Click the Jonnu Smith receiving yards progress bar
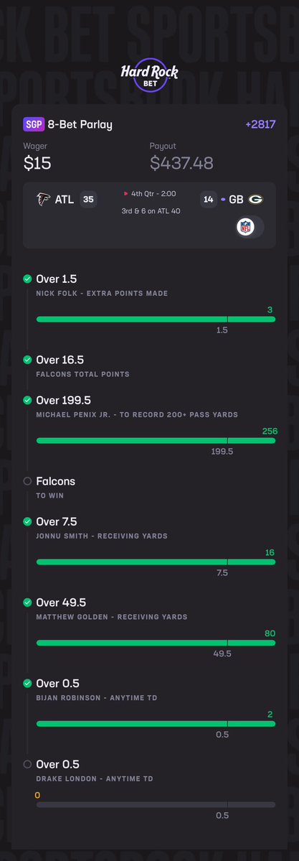This screenshot has height=861, width=299. [x=156, y=562]
